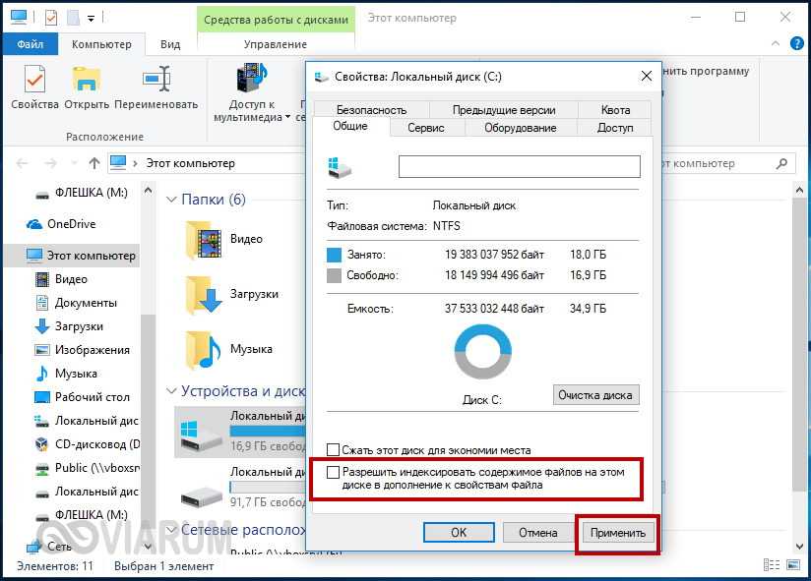Viewport: 811px width, 581px height.
Task: Go up one level with the up arrow
Action: [x=94, y=163]
